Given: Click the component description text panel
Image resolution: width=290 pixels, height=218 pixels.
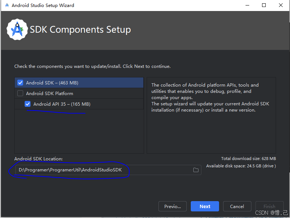Looking at the screenshot, I should coord(211,115).
